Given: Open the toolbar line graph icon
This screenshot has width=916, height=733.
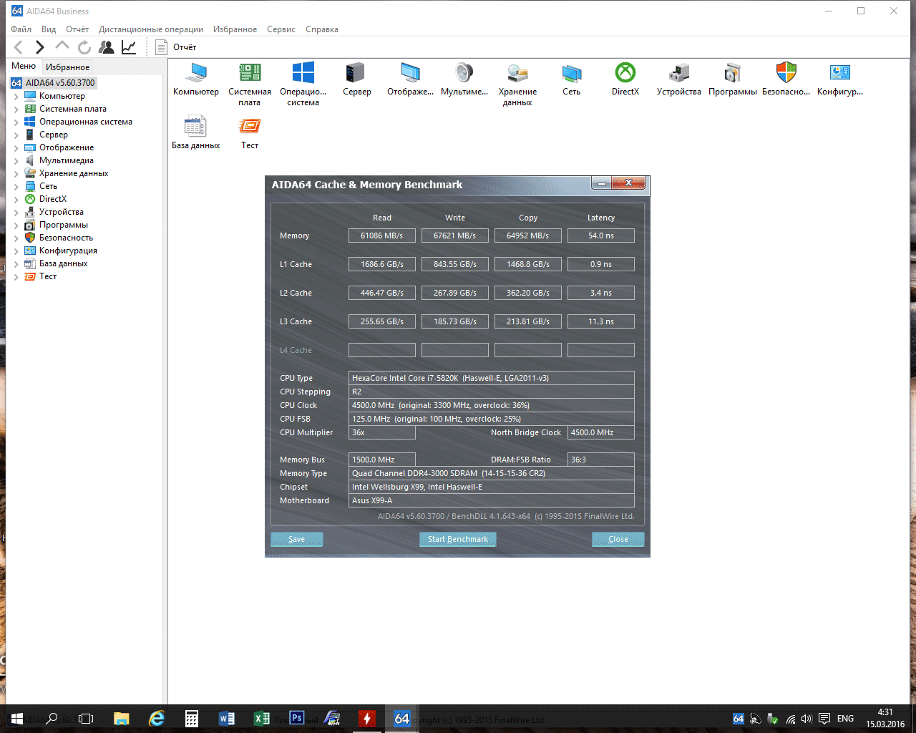Looking at the screenshot, I should click(x=129, y=47).
